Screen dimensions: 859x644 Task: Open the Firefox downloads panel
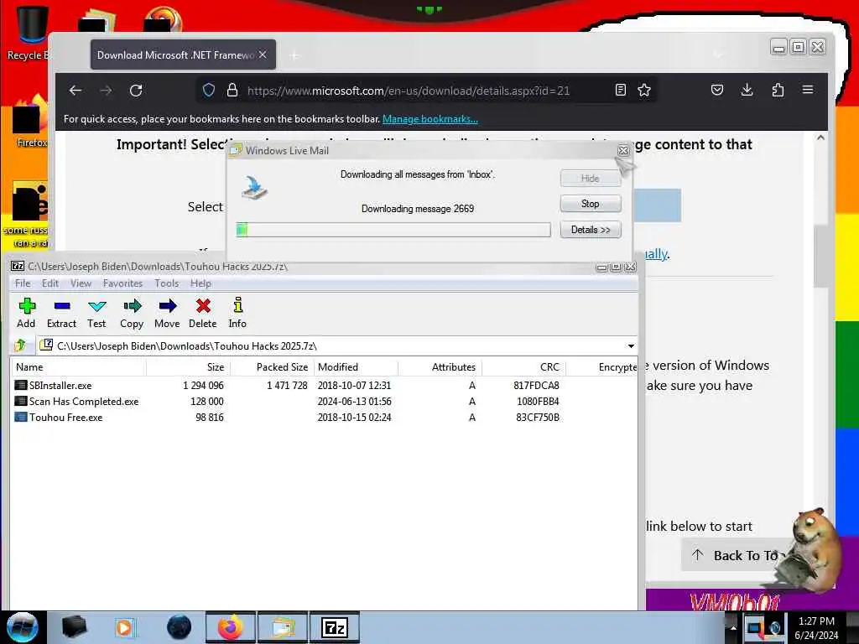click(x=747, y=91)
